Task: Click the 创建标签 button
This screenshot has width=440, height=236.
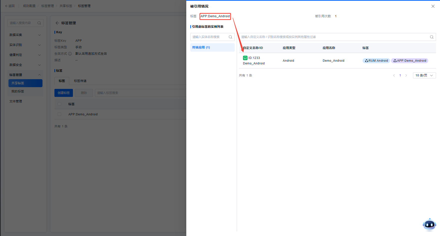Action: (64, 93)
